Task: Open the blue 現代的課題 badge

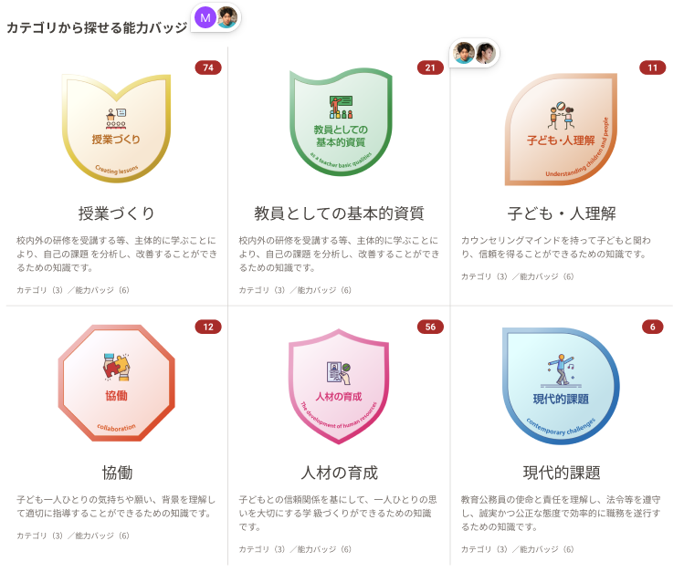Action: (x=561, y=386)
